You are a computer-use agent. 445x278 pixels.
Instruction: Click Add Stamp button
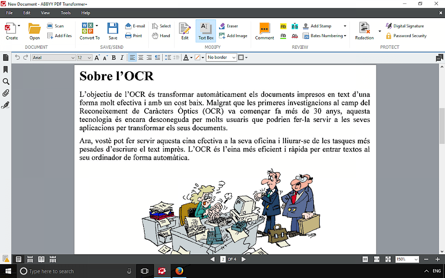317,26
